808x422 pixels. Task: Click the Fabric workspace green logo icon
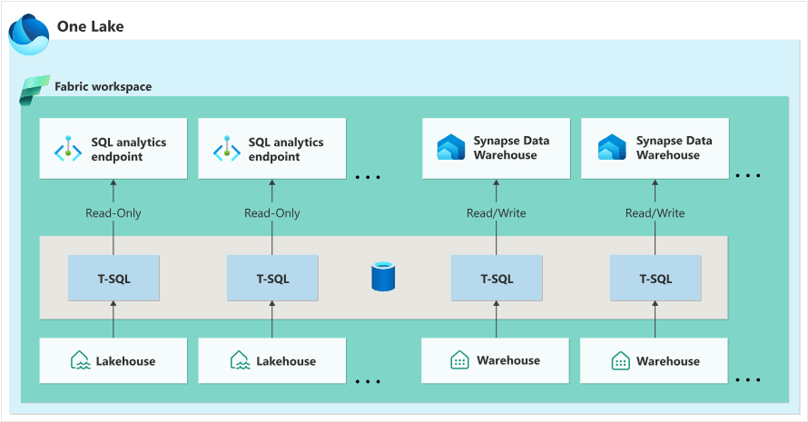[x=34, y=90]
